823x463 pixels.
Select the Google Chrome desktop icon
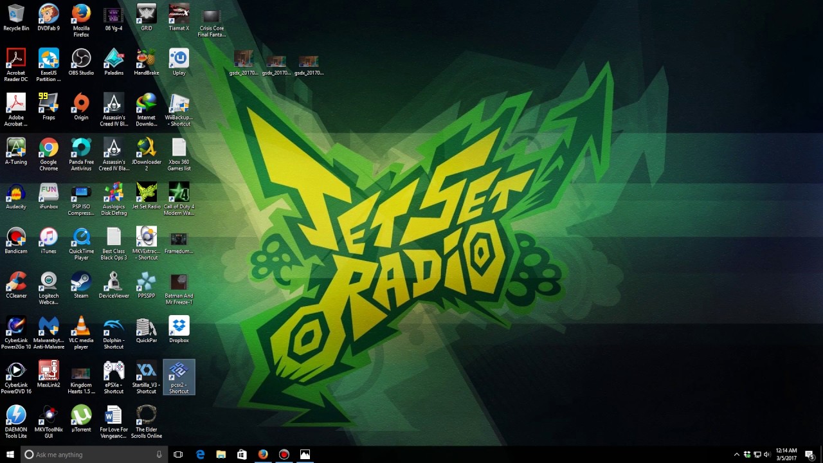coord(48,154)
